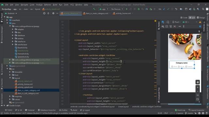Toggle the Palette side panel

[x=159, y=25]
